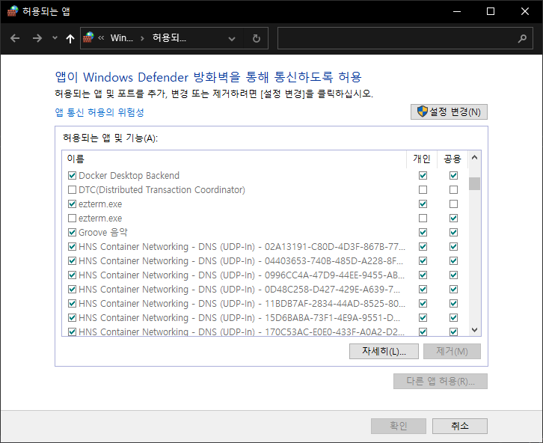Select HNS row 170C53AC-E0E0-433F-A0A2-D2...
Image resolution: width=543 pixels, height=443 pixels.
(242, 332)
